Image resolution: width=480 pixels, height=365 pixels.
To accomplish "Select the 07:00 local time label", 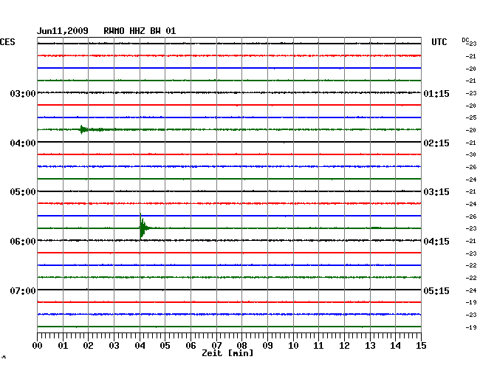I will pos(23,290).
